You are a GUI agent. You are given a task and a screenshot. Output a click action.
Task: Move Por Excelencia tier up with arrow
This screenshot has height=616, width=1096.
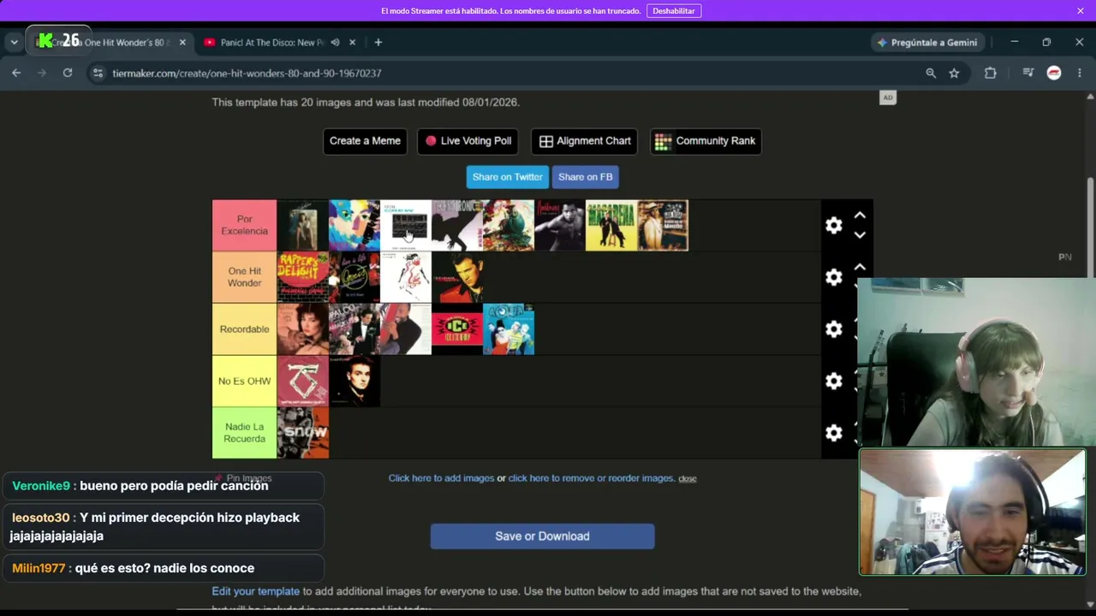point(860,216)
